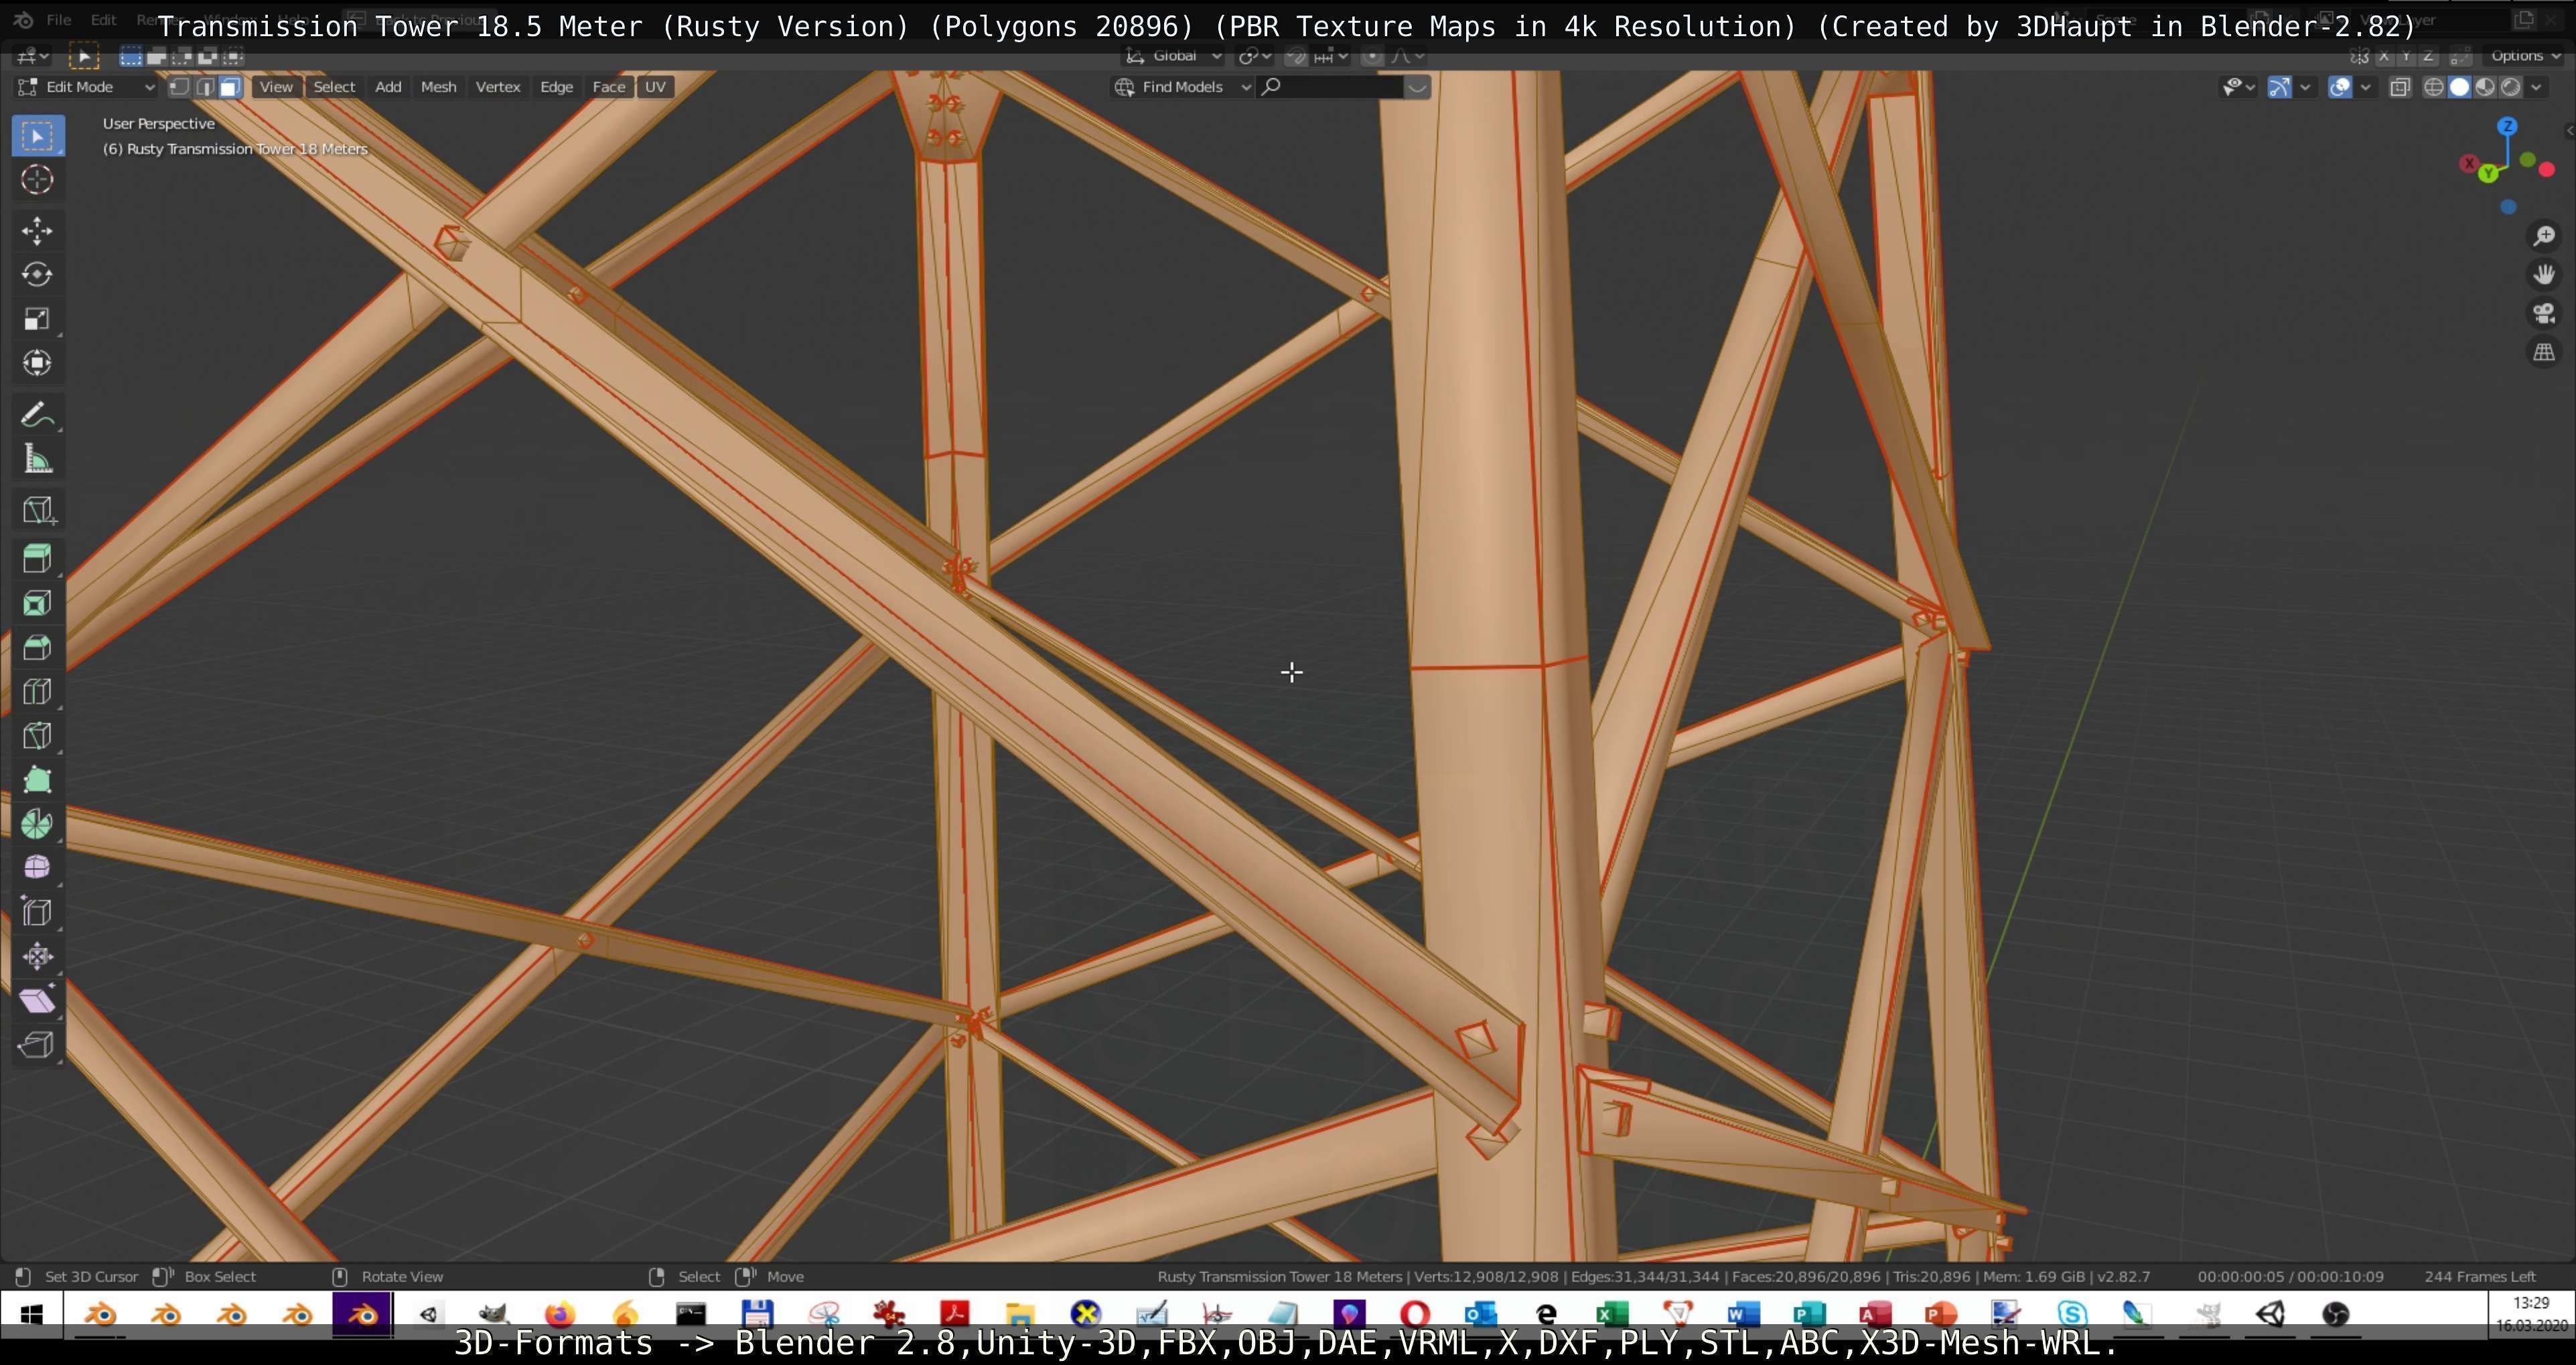2576x1365 pixels.
Task: Open the Vertex menu
Action: coord(498,87)
